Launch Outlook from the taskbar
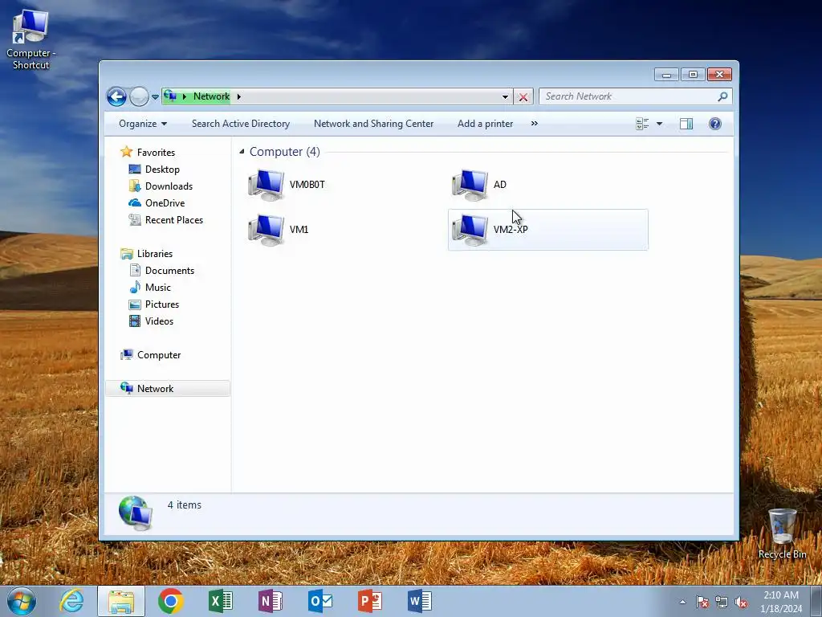Image resolution: width=822 pixels, height=617 pixels. 319,601
